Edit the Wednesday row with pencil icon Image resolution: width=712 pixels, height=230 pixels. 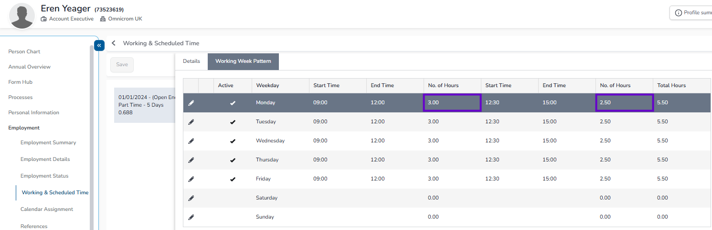pyautogui.click(x=191, y=141)
